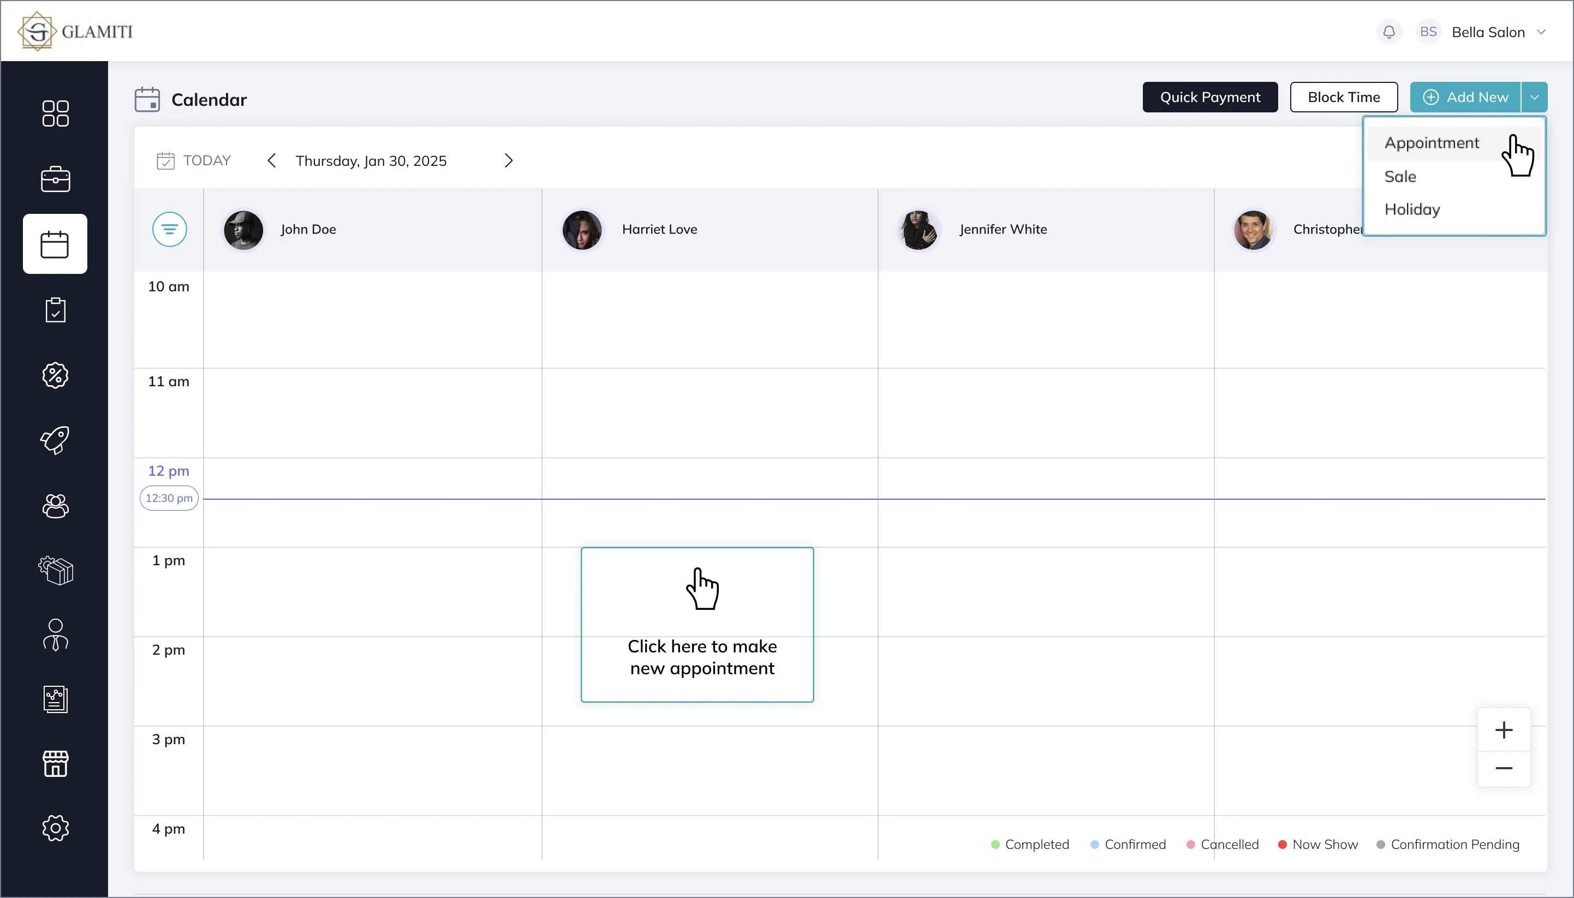1574x898 pixels.
Task: Click John Doe's 10 am slot
Action: [373, 320]
